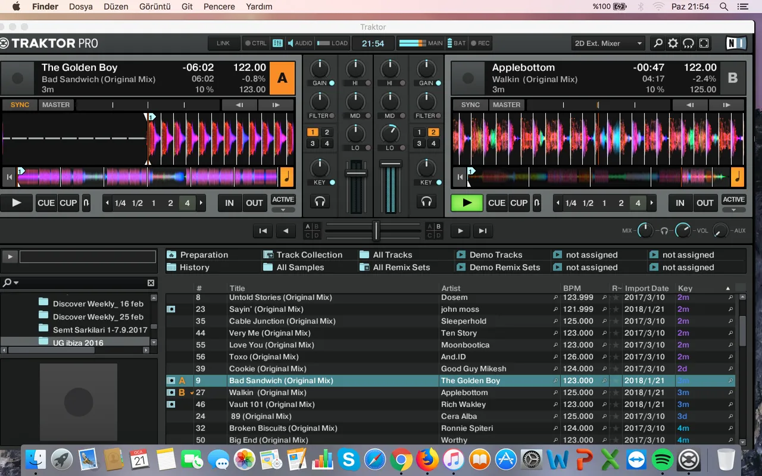Click Deck A tempo bend down arrow
The width and height of the screenshot is (762, 476).
point(239,105)
